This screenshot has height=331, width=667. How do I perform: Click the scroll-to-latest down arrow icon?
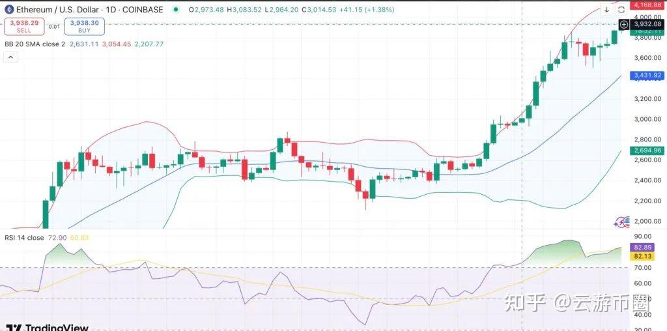point(607,10)
